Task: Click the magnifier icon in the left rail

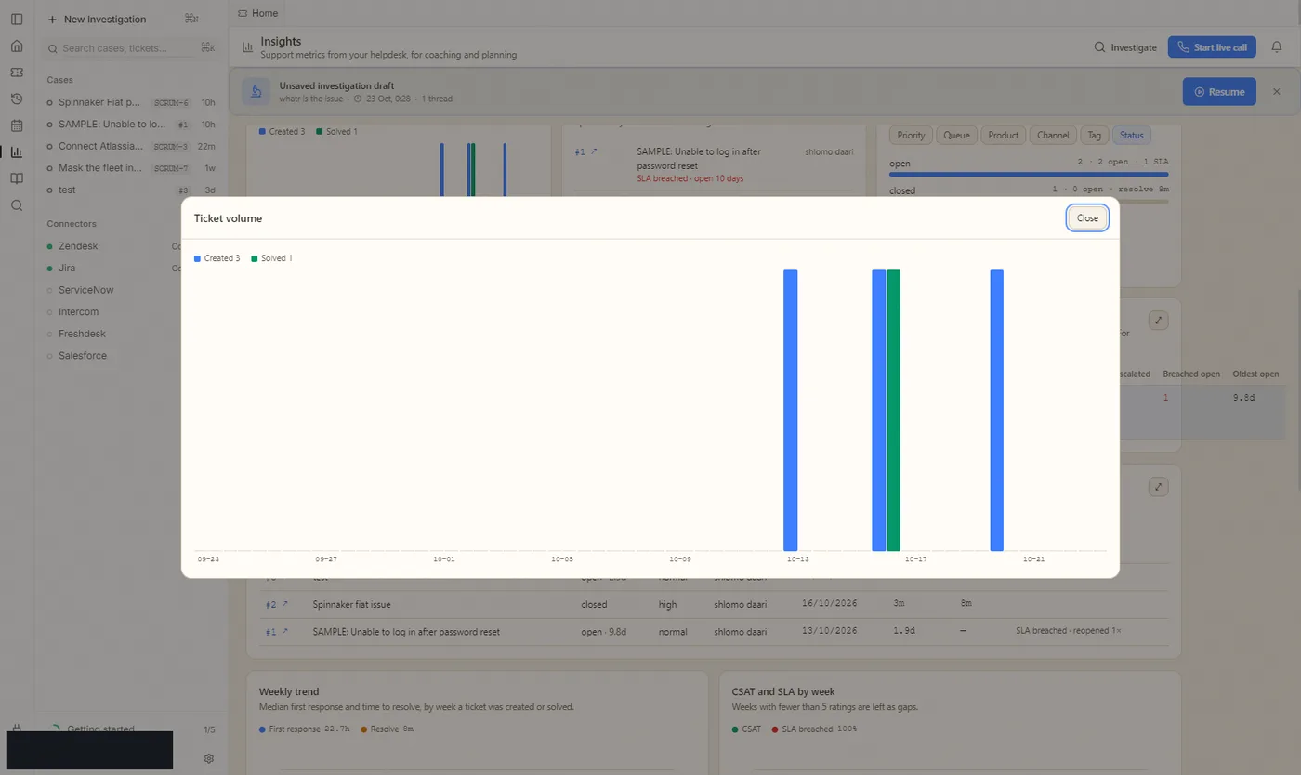Action: pos(17,205)
